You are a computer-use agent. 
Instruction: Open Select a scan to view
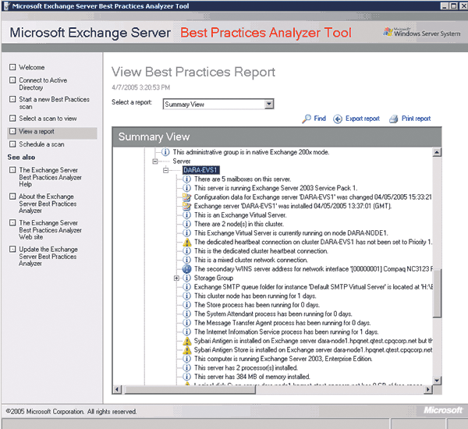pos(48,119)
